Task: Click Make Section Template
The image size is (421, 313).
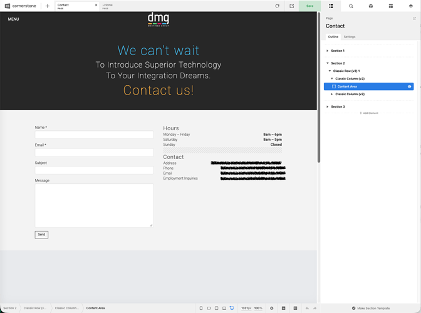Action: pos(371,308)
